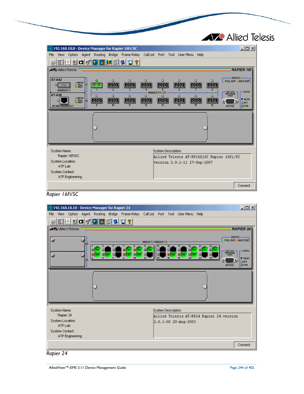Click the terminal monitor icon in Rapier 16Fi/SC toolbar
The height and width of the screenshot is (394, 304).
[x=130, y=63]
